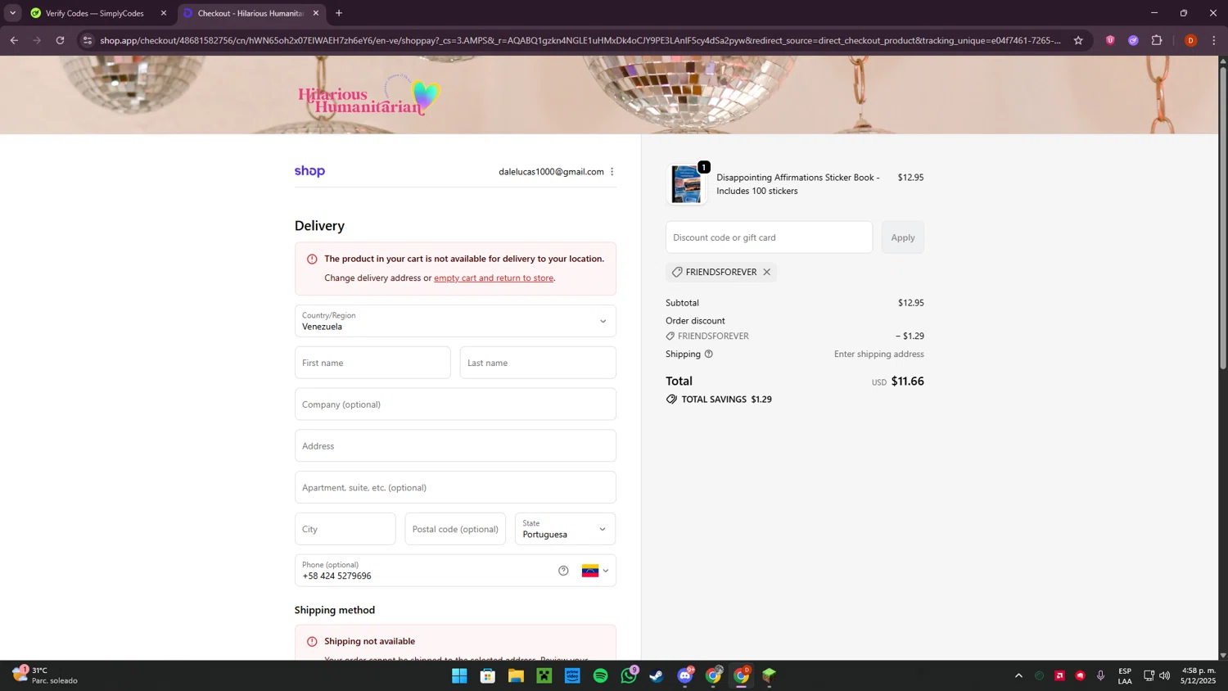Click the Apply discount button
The height and width of the screenshot is (691, 1228).
coord(902,237)
